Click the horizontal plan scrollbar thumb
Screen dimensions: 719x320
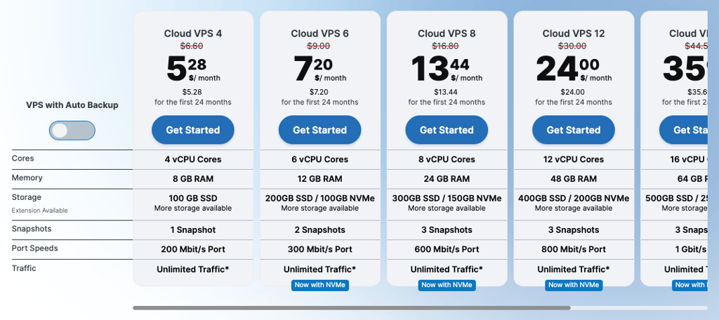pos(352,308)
